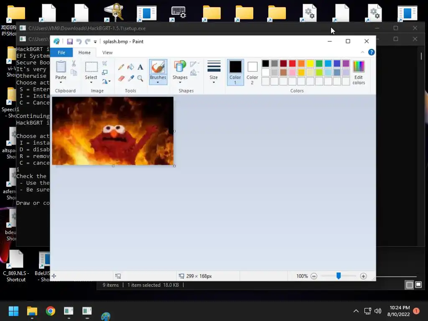Pick the black color swatch
Image resolution: width=428 pixels, height=321 pixels.
[265, 64]
